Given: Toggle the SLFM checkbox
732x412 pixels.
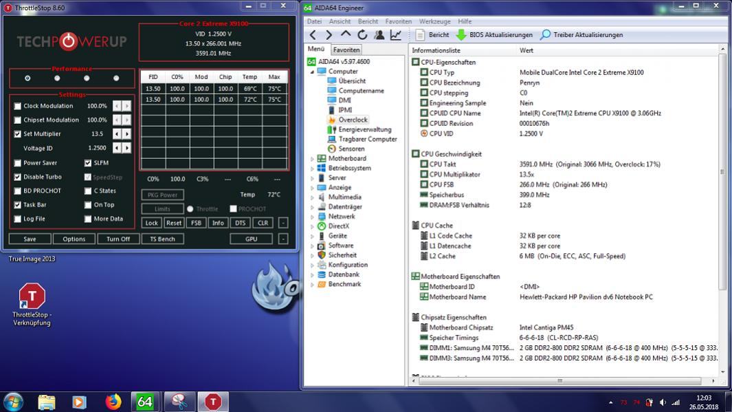Looking at the screenshot, I should tap(88, 163).
